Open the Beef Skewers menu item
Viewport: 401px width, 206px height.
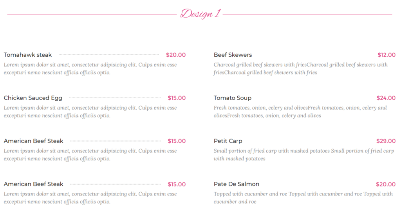233,55
